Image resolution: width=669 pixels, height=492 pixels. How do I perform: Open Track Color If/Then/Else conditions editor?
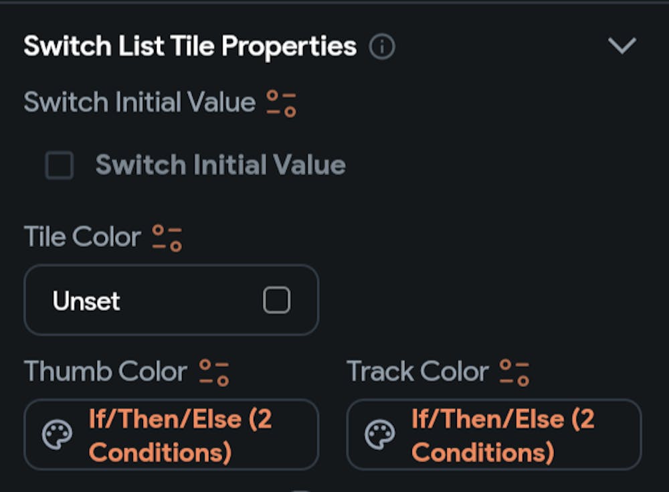[494, 435]
